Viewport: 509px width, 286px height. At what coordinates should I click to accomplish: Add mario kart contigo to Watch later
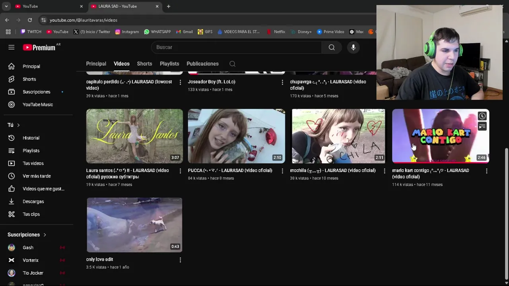[x=482, y=116]
